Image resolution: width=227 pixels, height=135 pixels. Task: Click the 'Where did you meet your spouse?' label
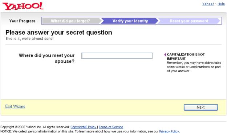46,58
